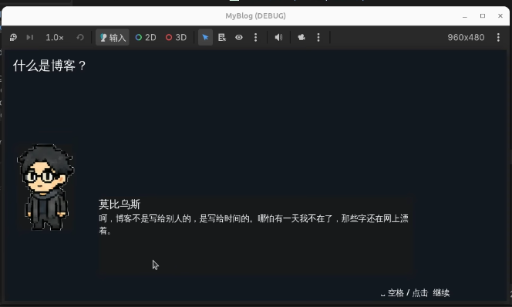Select the 3D mode radio option

coord(176,37)
